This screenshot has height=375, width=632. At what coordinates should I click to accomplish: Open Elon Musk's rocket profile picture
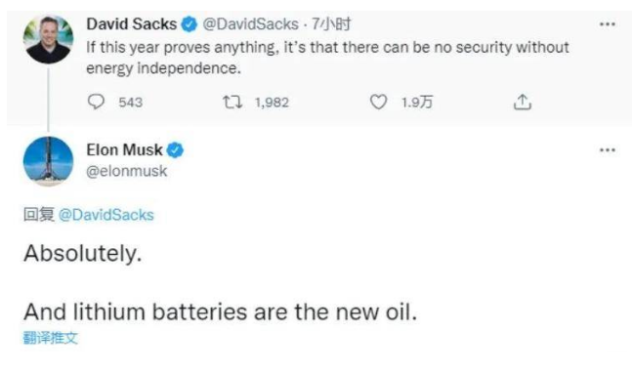click(49, 161)
